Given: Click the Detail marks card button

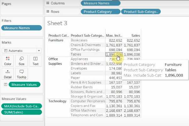Looking at the screenshot, I should (8, 74).
